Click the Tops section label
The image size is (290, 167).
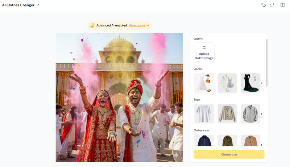(197, 99)
